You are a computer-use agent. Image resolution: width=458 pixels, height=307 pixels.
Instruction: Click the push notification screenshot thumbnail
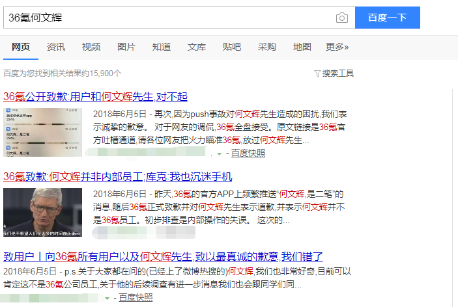click(42, 133)
